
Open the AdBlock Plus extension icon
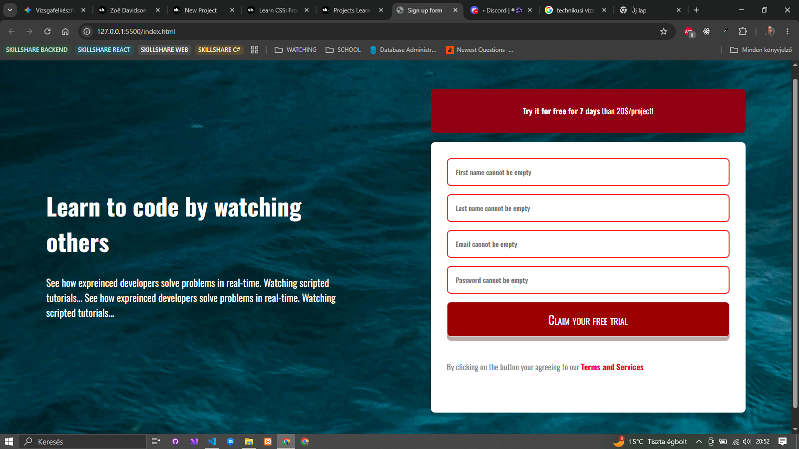[689, 31]
